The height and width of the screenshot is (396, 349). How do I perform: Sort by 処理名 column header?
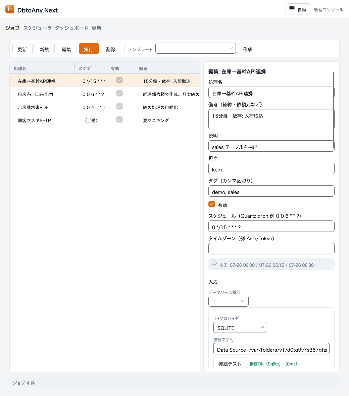point(42,68)
